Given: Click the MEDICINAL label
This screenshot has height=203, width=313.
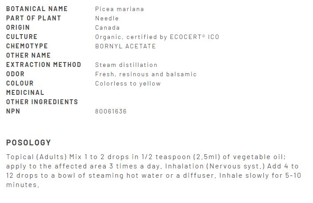Looking at the screenshot, I should 25,93.
